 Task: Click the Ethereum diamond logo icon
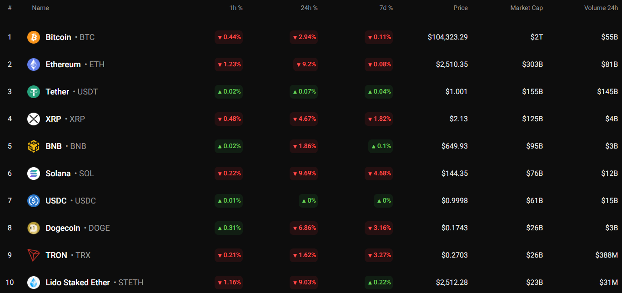pyautogui.click(x=34, y=65)
